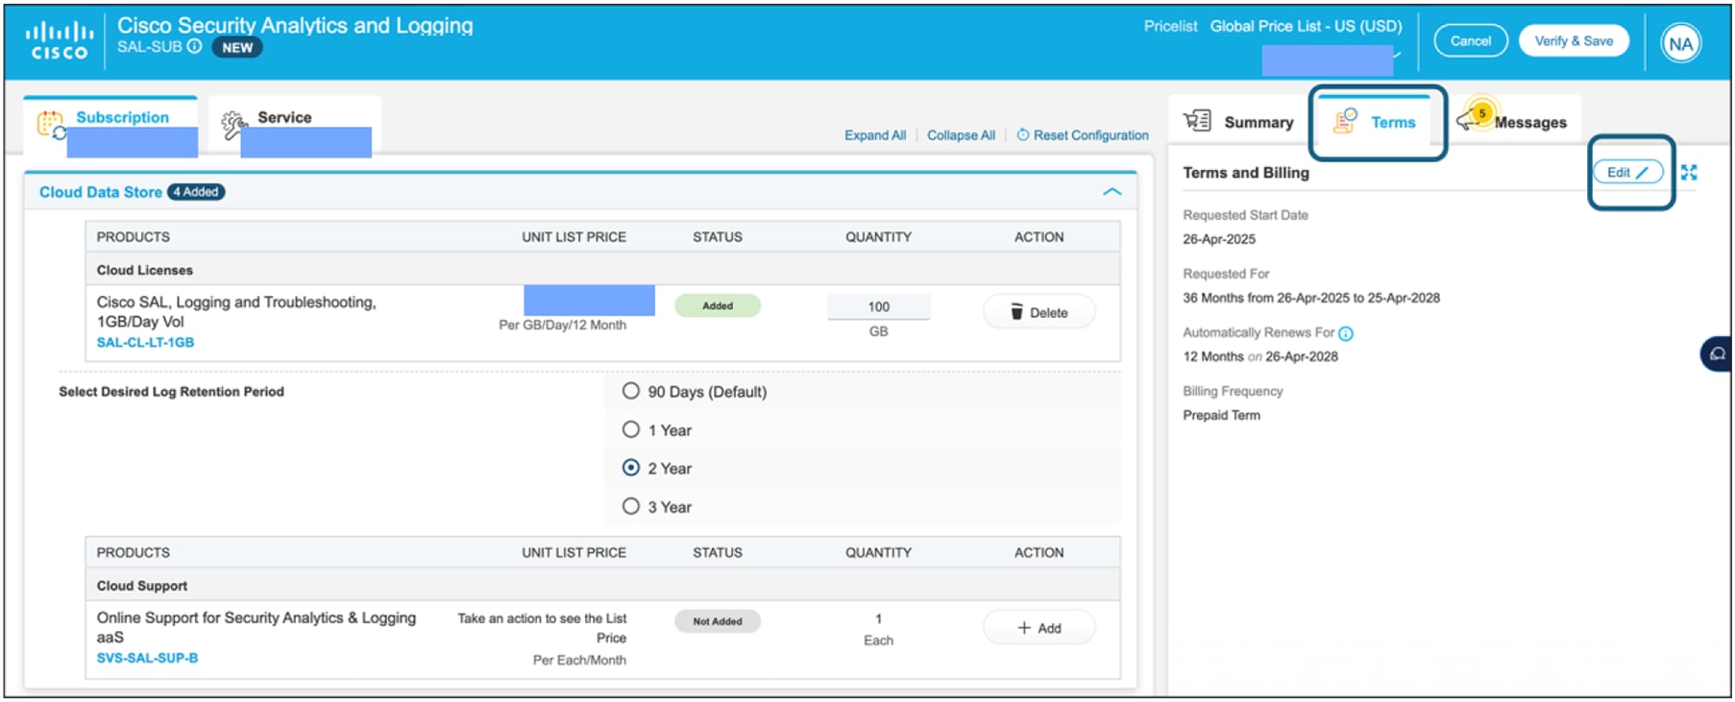Choose the 3 Year retention option
The image size is (1735, 702).
[631, 506]
